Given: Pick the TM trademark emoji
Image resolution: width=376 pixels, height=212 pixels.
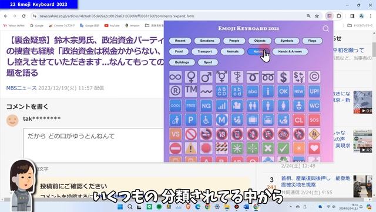Looking at the screenshot, I should [191, 91].
